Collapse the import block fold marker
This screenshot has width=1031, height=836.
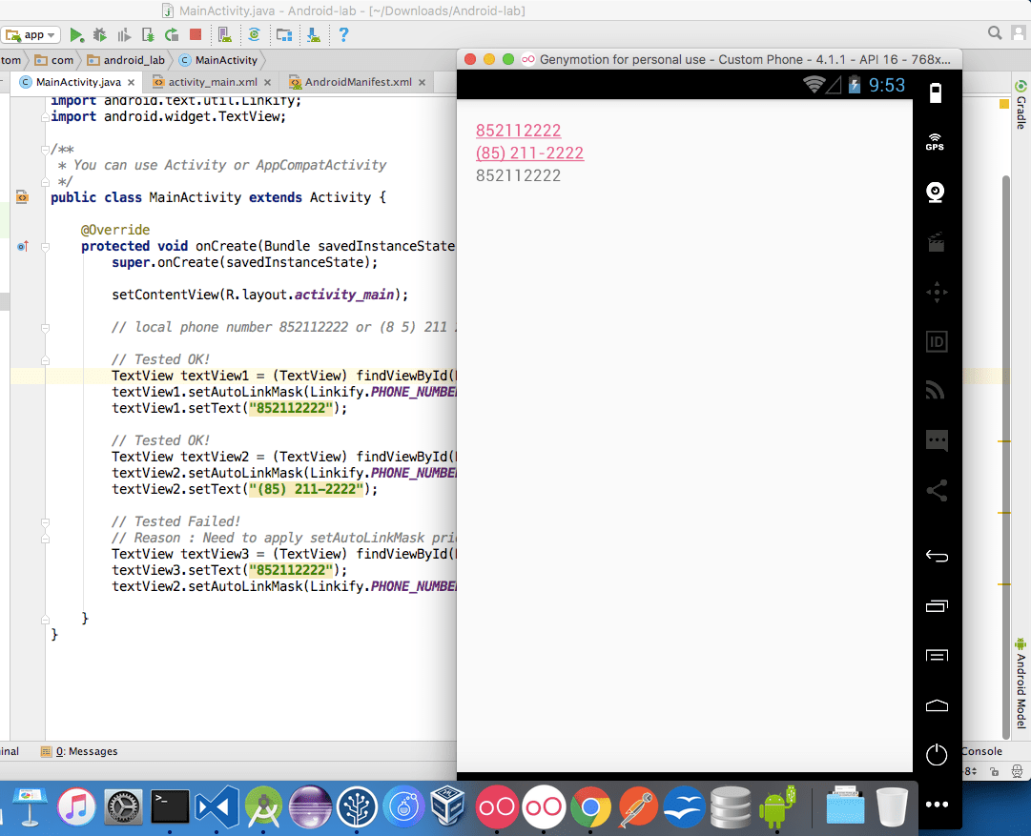click(45, 117)
